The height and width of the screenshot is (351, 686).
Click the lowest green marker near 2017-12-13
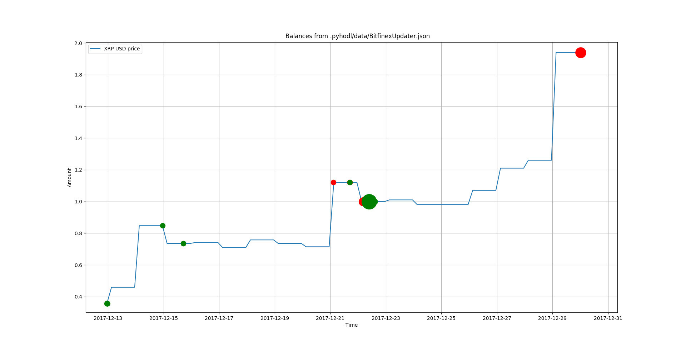pyautogui.click(x=107, y=303)
